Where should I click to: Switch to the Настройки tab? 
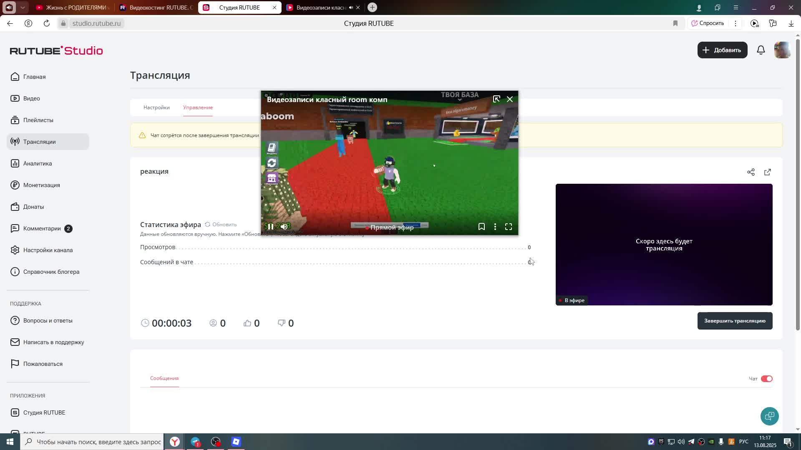(x=156, y=107)
